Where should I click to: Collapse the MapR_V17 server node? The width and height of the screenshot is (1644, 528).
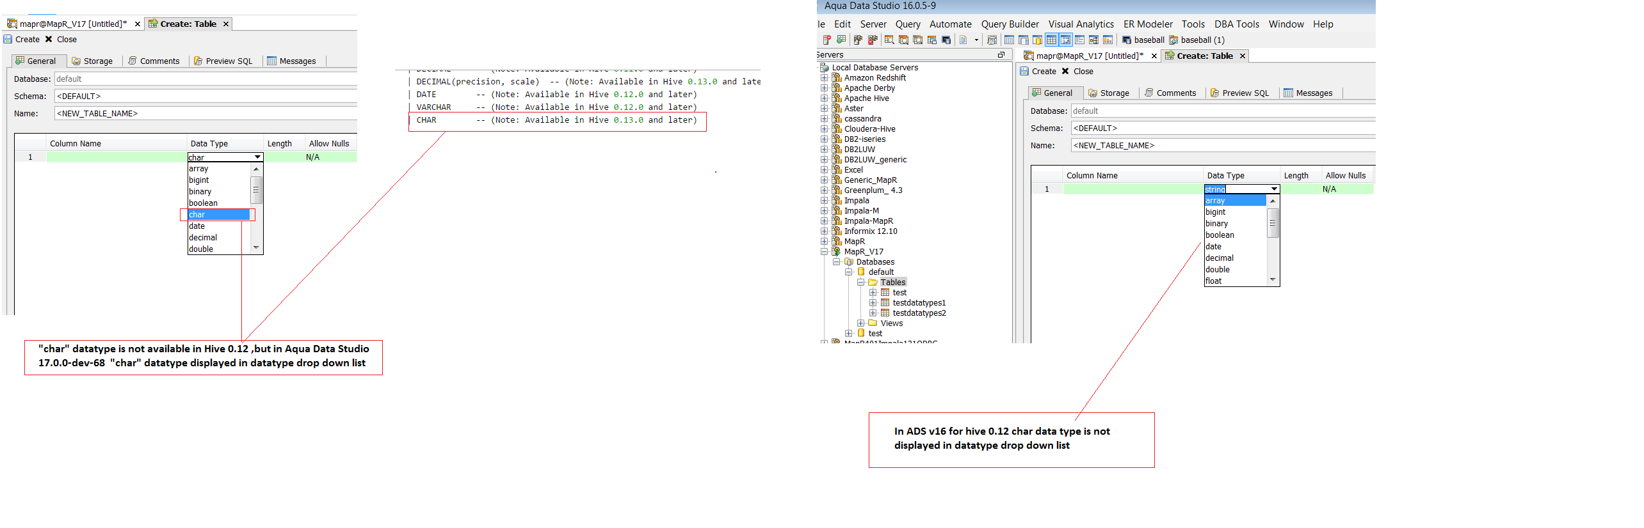coord(825,251)
